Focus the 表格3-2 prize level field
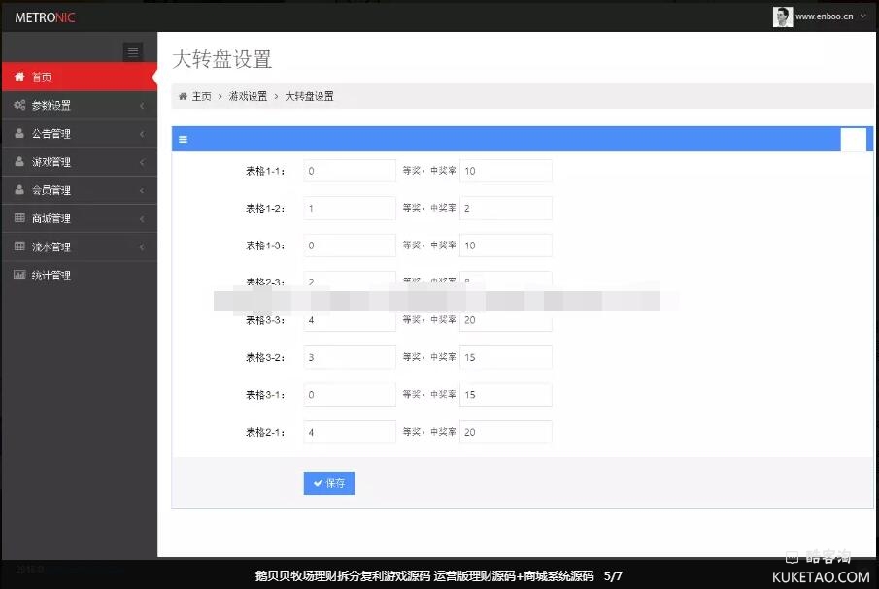The width and height of the screenshot is (879, 589). tap(350, 357)
